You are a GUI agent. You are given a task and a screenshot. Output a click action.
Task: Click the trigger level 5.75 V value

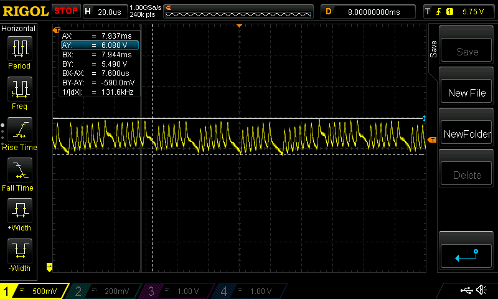tap(473, 12)
